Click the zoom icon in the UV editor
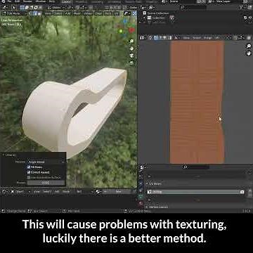This screenshot has height=253, width=253. 249,46
